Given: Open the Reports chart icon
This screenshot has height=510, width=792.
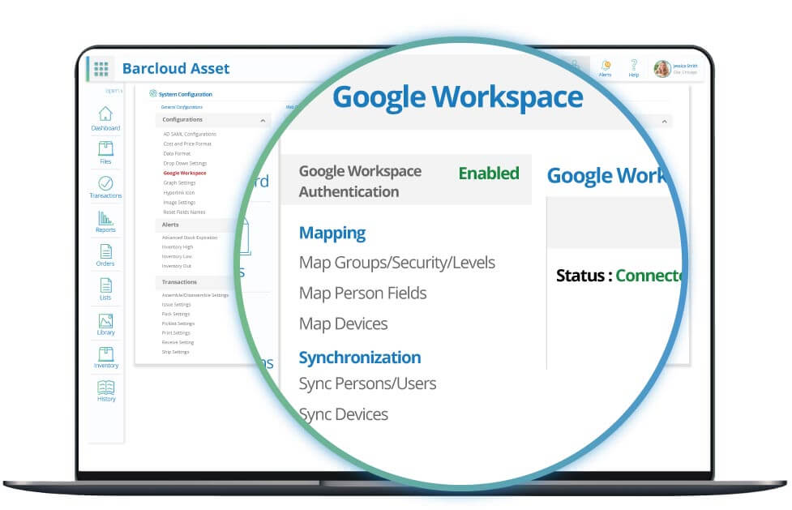Looking at the screenshot, I should 105,218.
